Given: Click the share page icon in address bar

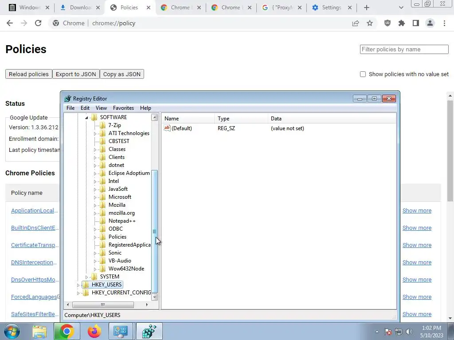Looking at the screenshot, I should (356, 23).
